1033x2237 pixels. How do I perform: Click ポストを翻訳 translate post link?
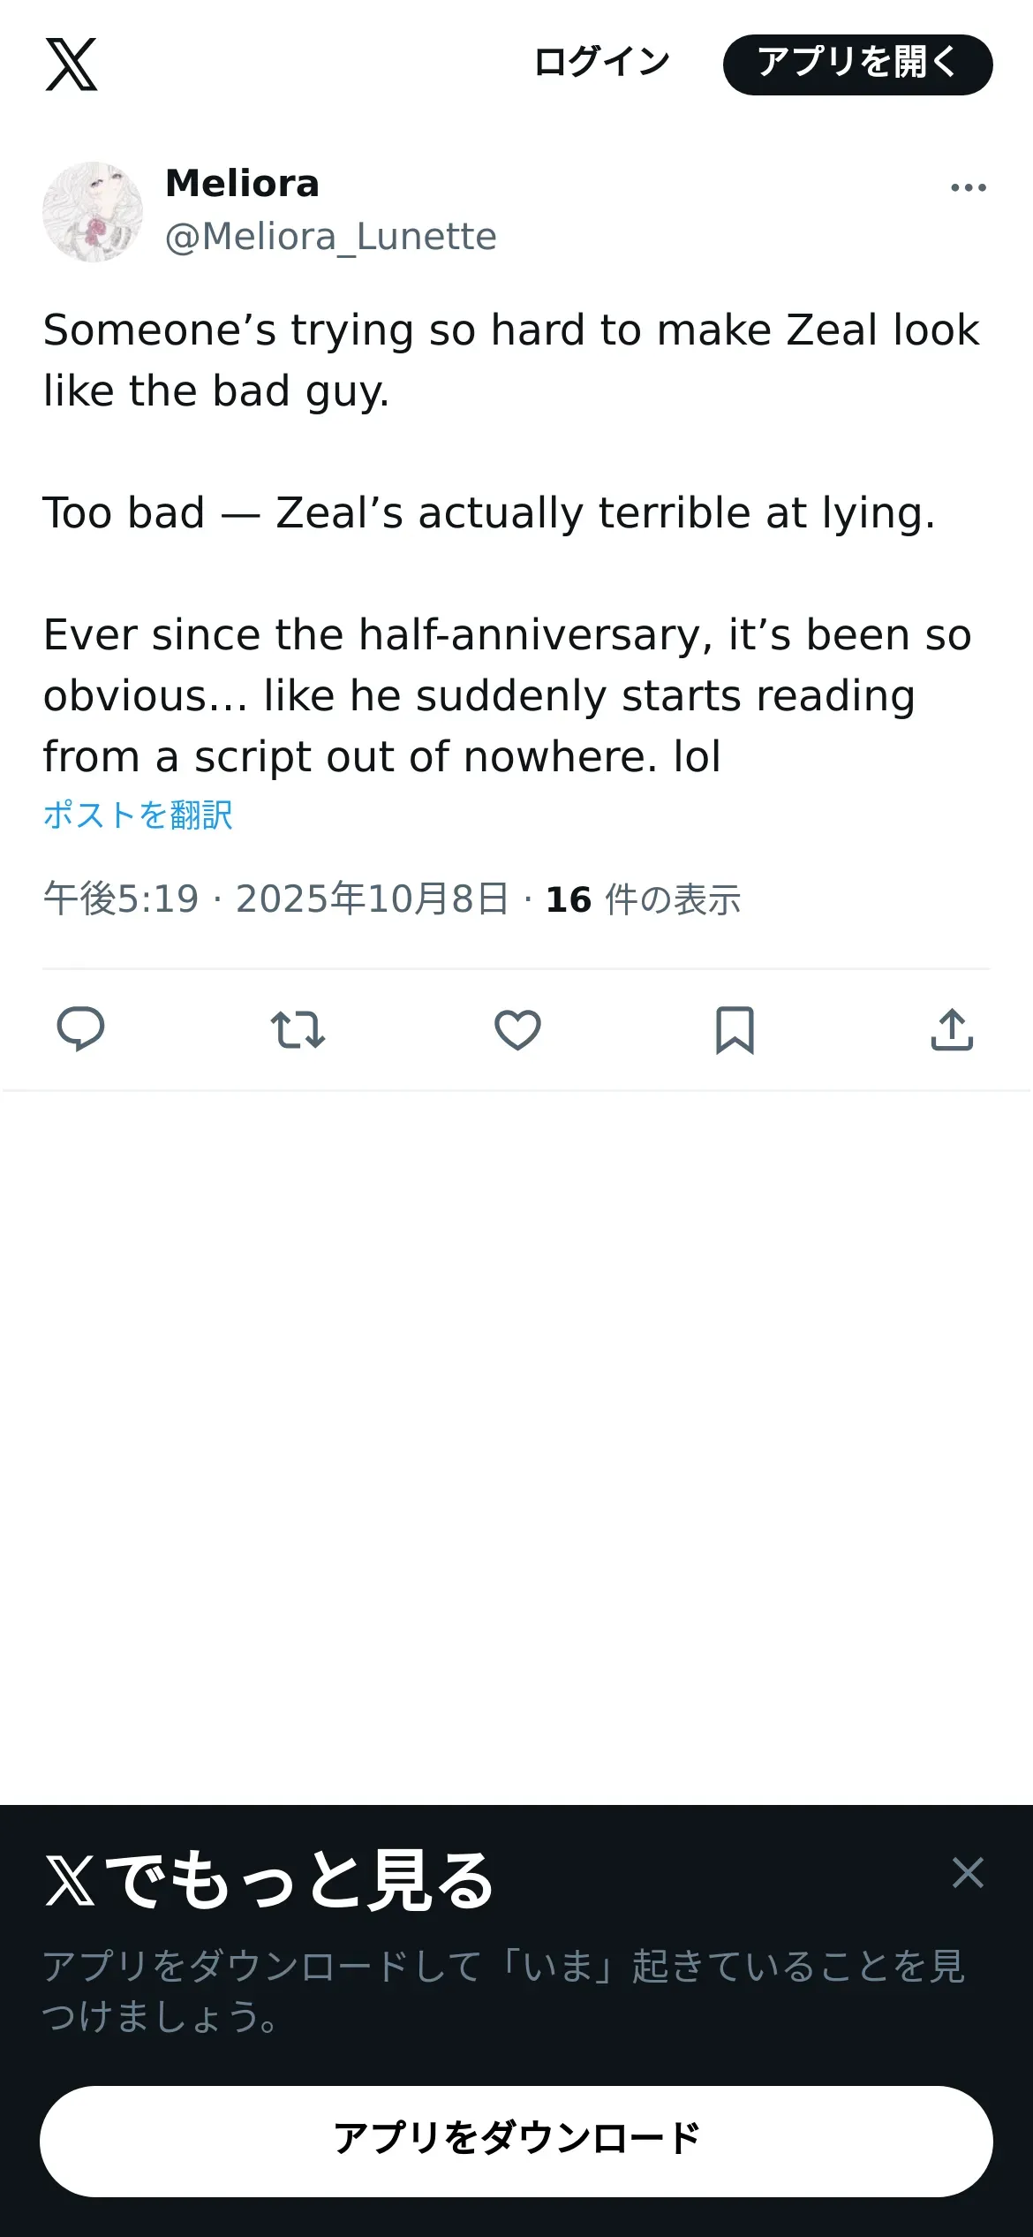[x=138, y=815]
